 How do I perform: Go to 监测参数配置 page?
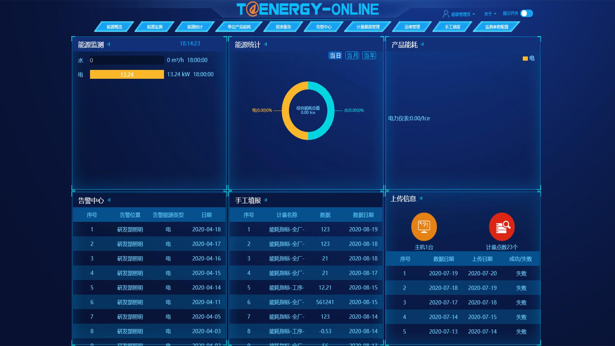496,27
